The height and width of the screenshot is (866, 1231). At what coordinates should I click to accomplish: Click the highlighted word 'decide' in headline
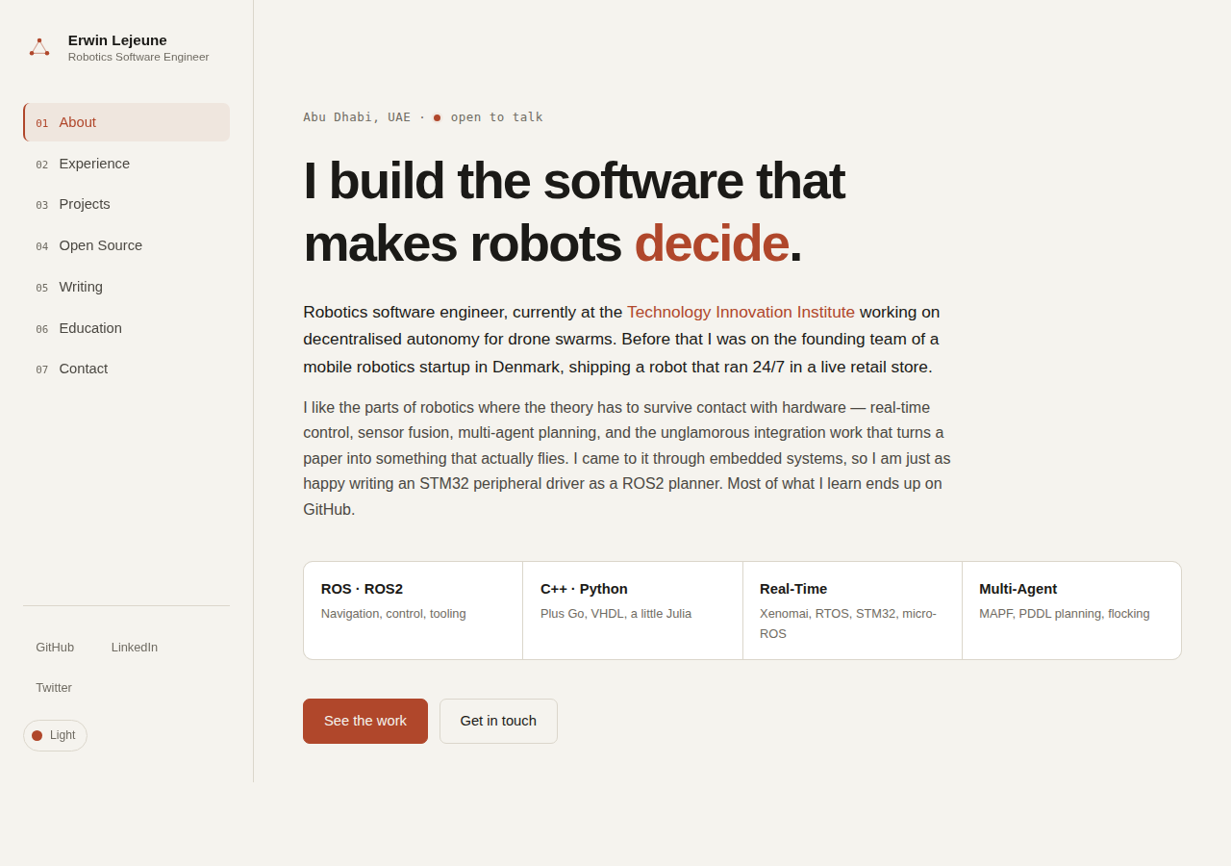(x=712, y=242)
